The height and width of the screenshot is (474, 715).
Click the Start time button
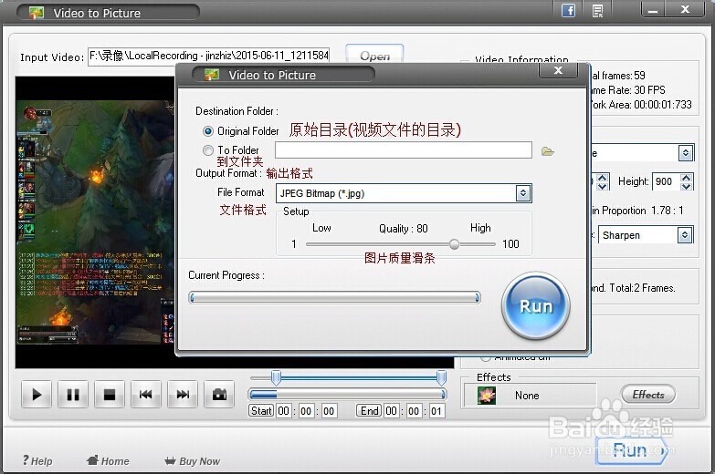click(261, 411)
